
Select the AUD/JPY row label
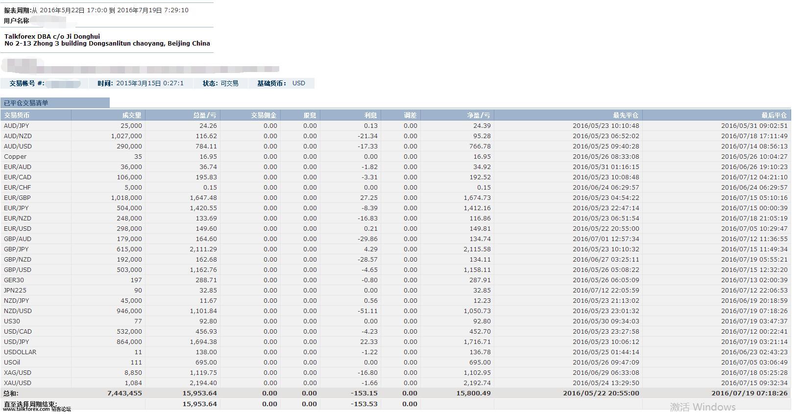click(x=17, y=126)
